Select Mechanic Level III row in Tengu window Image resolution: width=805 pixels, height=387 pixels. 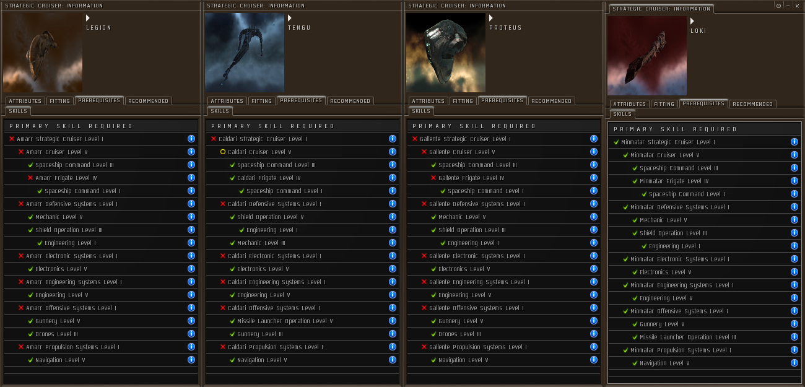pos(303,243)
